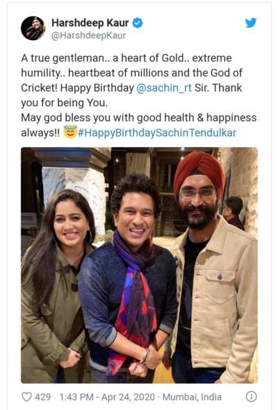Open the tweet info icon

coord(251,397)
